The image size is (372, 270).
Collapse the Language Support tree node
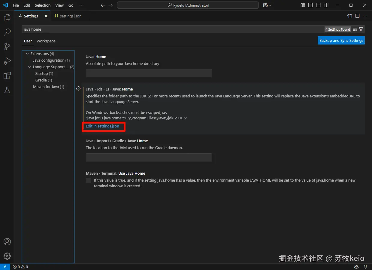click(x=30, y=67)
